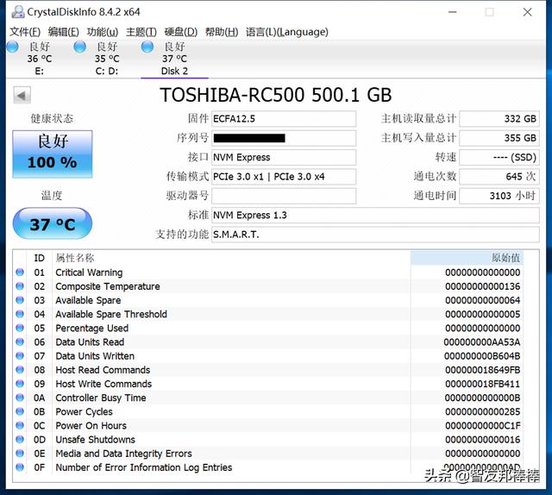Open the 编辑(E) menu

63,32
